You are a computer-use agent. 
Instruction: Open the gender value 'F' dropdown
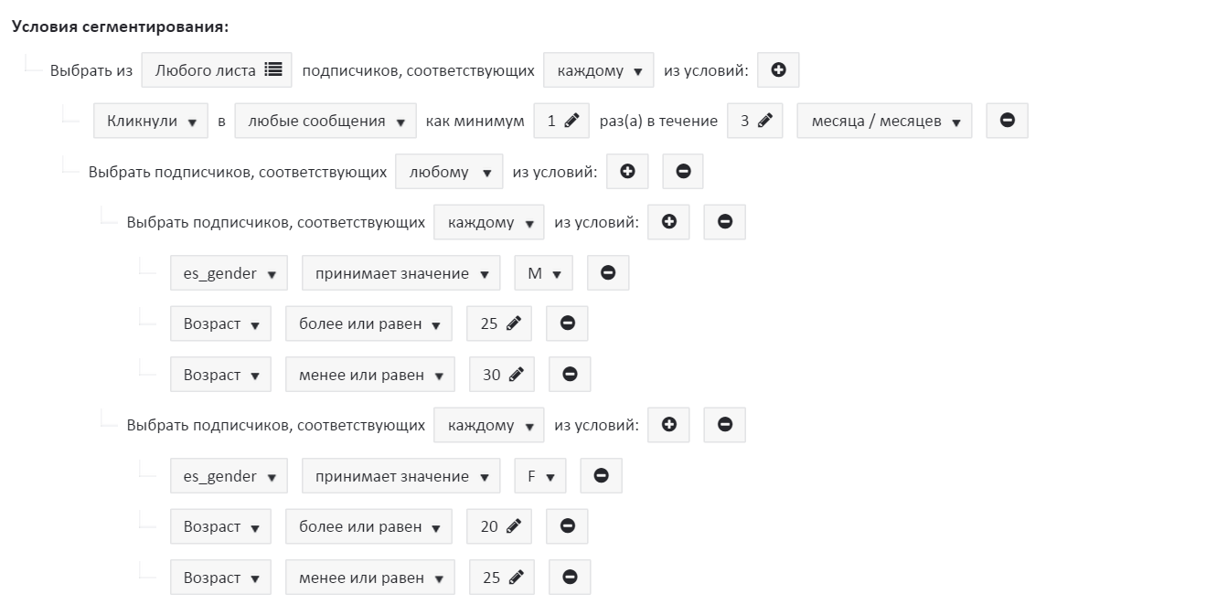[x=540, y=476]
